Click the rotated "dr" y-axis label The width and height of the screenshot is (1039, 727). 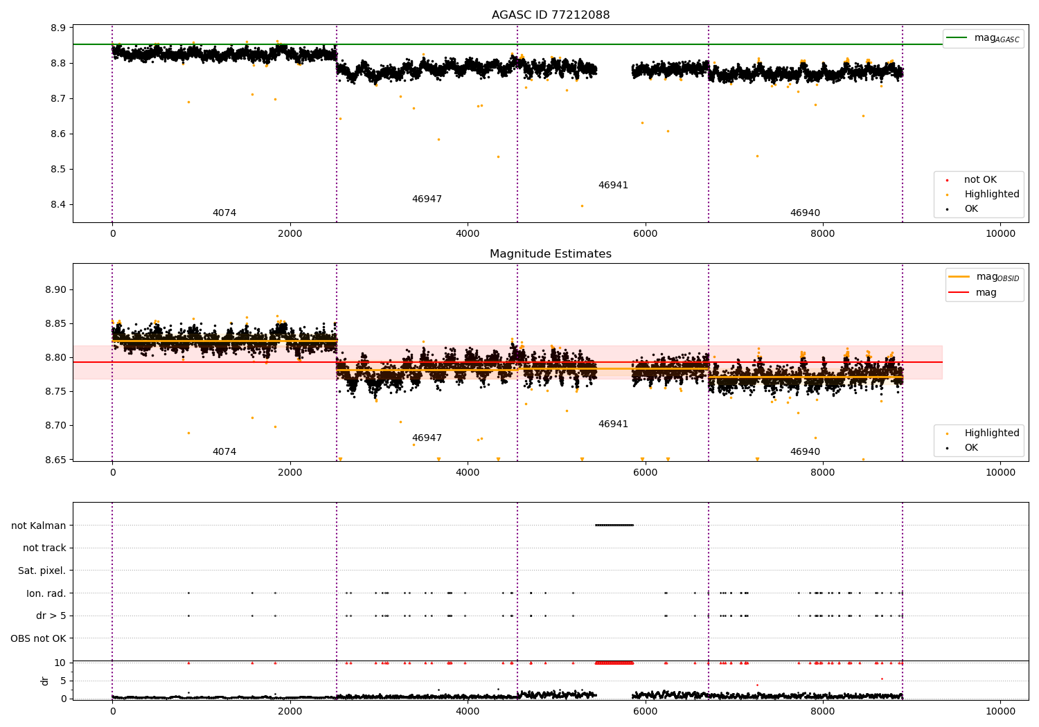tap(45, 681)
